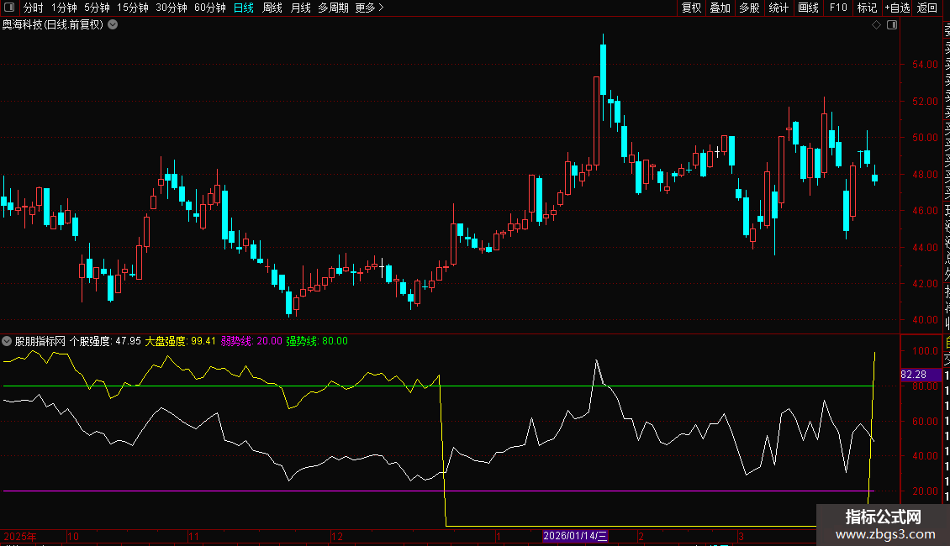Click the 54.00 price axis label
950x546 pixels.
click(x=925, y=65)
